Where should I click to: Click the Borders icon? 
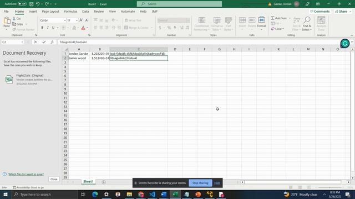[64, 28]
